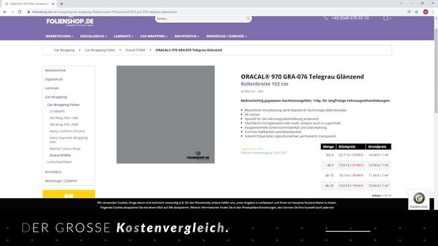Viewport: 438px width, 246px height.
Task: Open Car Wrapping breadcrumb link
Action: tap(64, 50)
